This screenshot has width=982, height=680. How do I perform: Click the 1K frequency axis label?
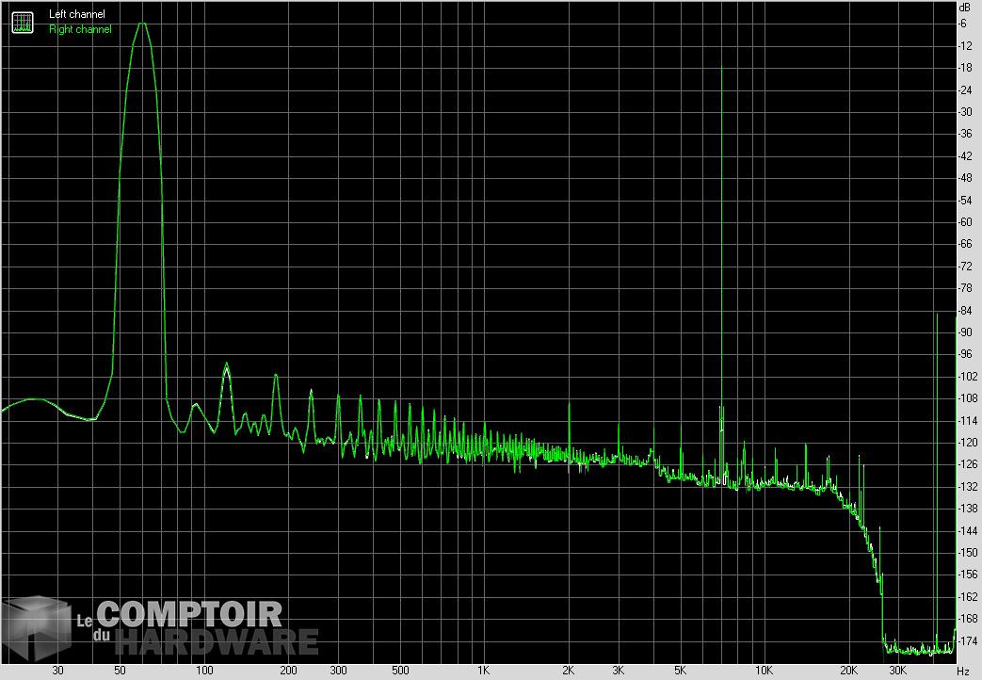click(482, 671)
